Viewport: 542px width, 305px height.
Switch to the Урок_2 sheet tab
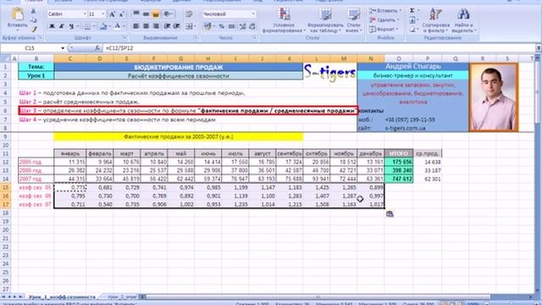pyautogui.click(x=122, y=297)
